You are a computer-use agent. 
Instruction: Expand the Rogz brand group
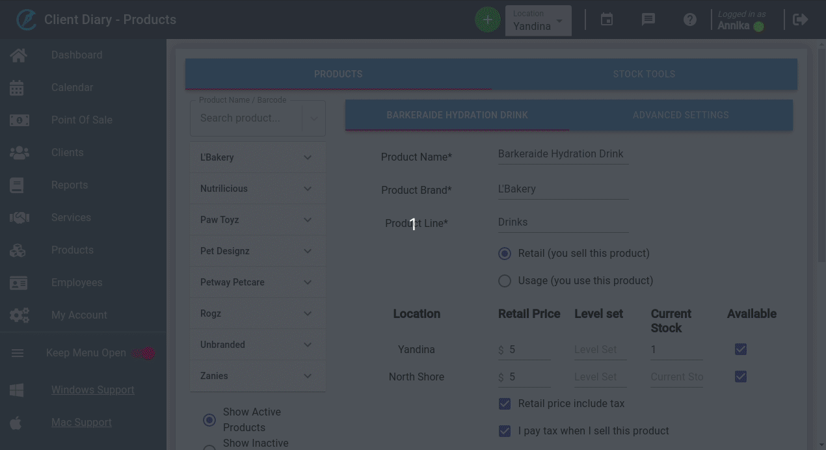258,313
